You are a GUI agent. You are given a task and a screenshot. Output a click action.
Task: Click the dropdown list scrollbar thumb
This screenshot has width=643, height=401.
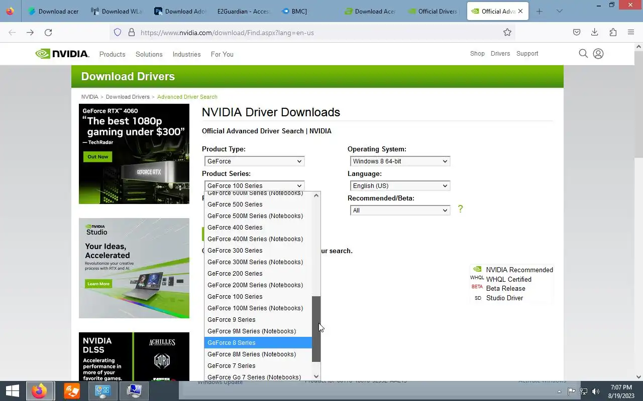point(316,329)
